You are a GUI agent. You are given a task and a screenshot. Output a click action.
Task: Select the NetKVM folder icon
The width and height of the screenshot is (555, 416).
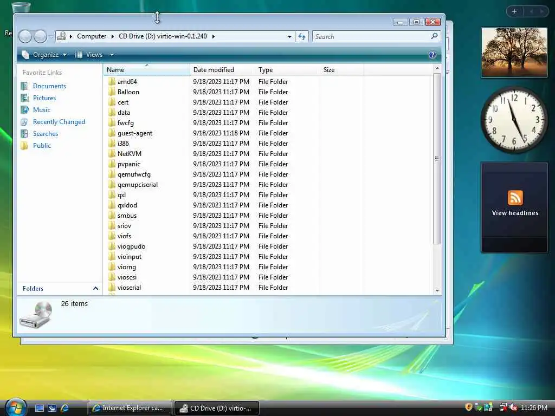coord(112,153)
